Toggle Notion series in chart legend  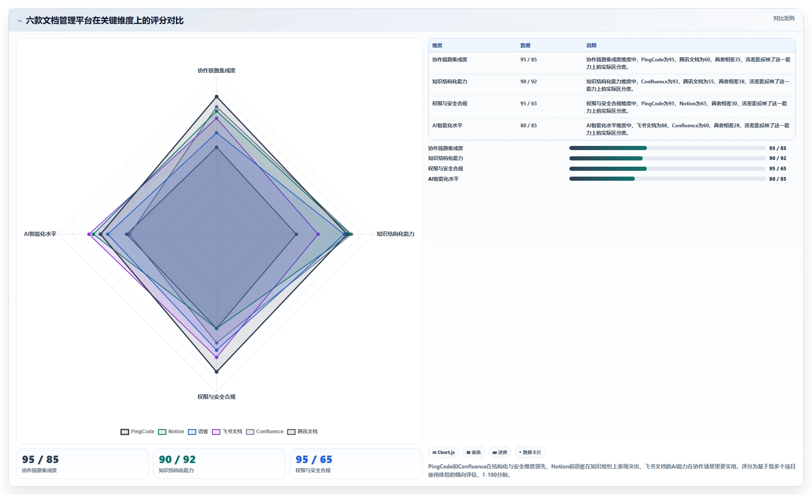coord(171,432)
